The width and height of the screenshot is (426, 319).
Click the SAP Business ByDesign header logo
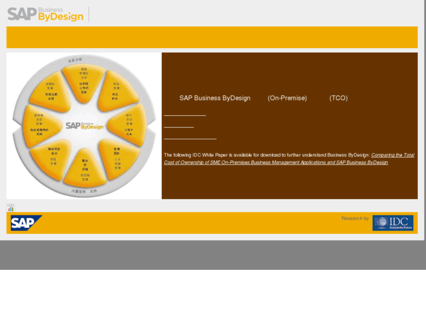pyautogui.click(x=45, y=14)
